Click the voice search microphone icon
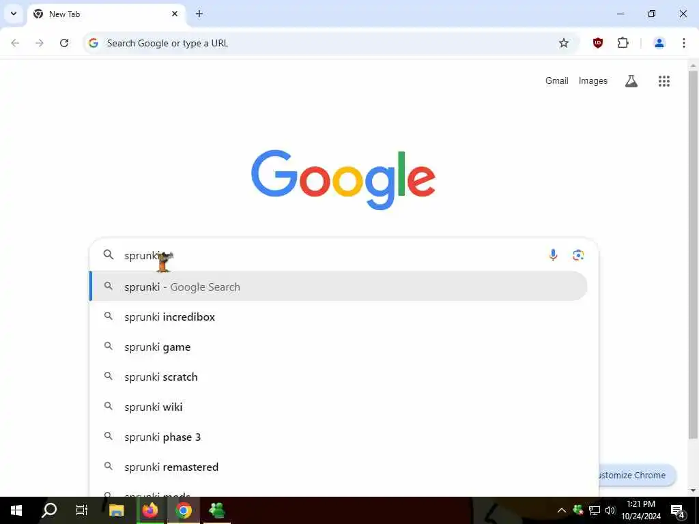699x524 pixels. click(x=553, y=255)
